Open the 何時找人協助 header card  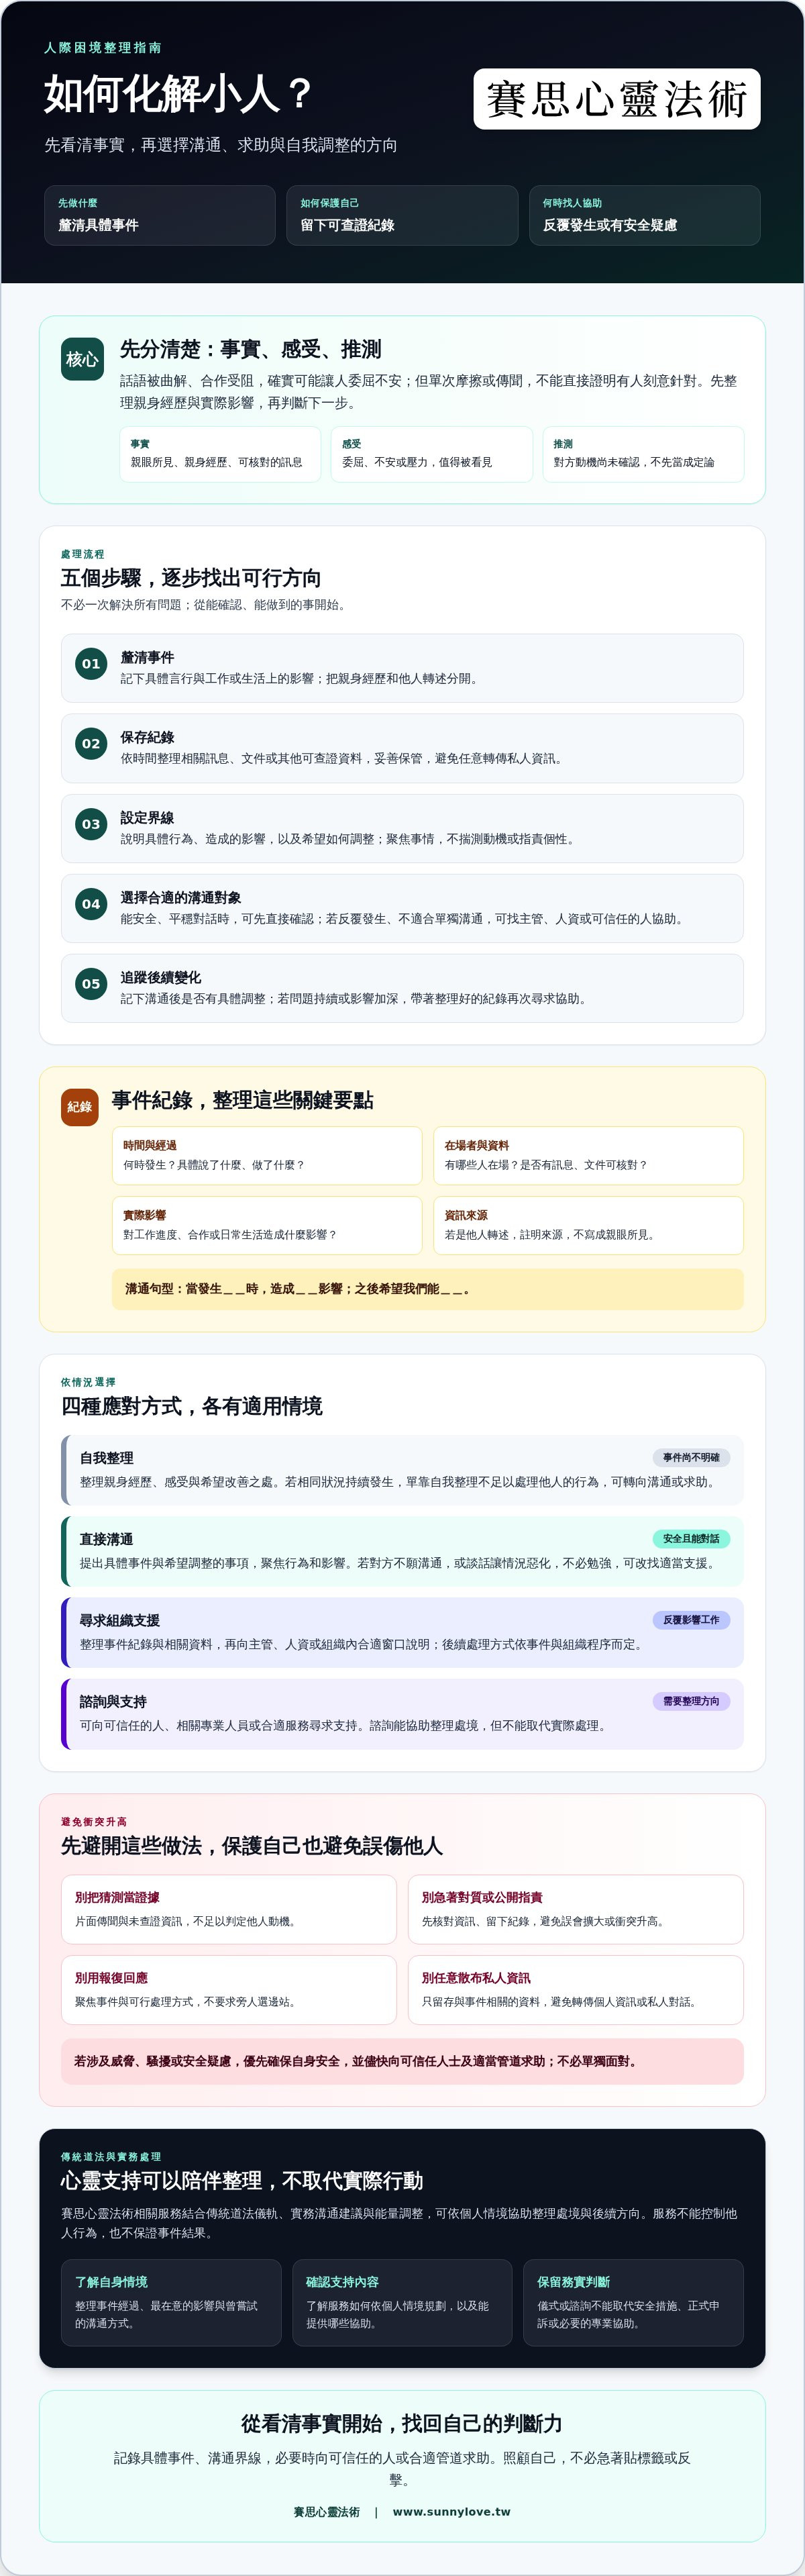645,215
